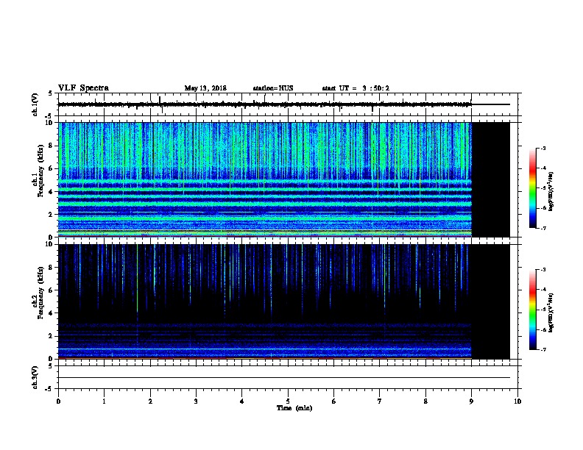This screenshot has height=450, width=583.
Task: Click the ch.2 color bar 'log(PSD)' label
Action: click(x=551, y=312)
